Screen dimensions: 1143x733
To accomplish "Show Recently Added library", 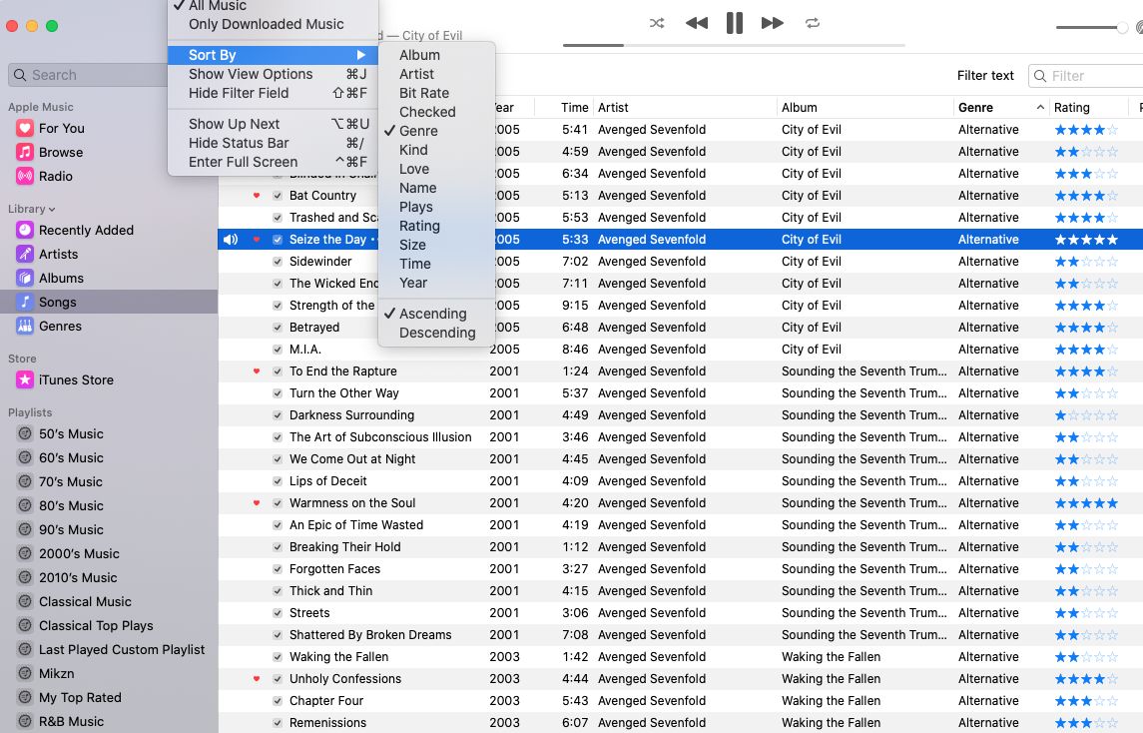I will click(86, 231).
